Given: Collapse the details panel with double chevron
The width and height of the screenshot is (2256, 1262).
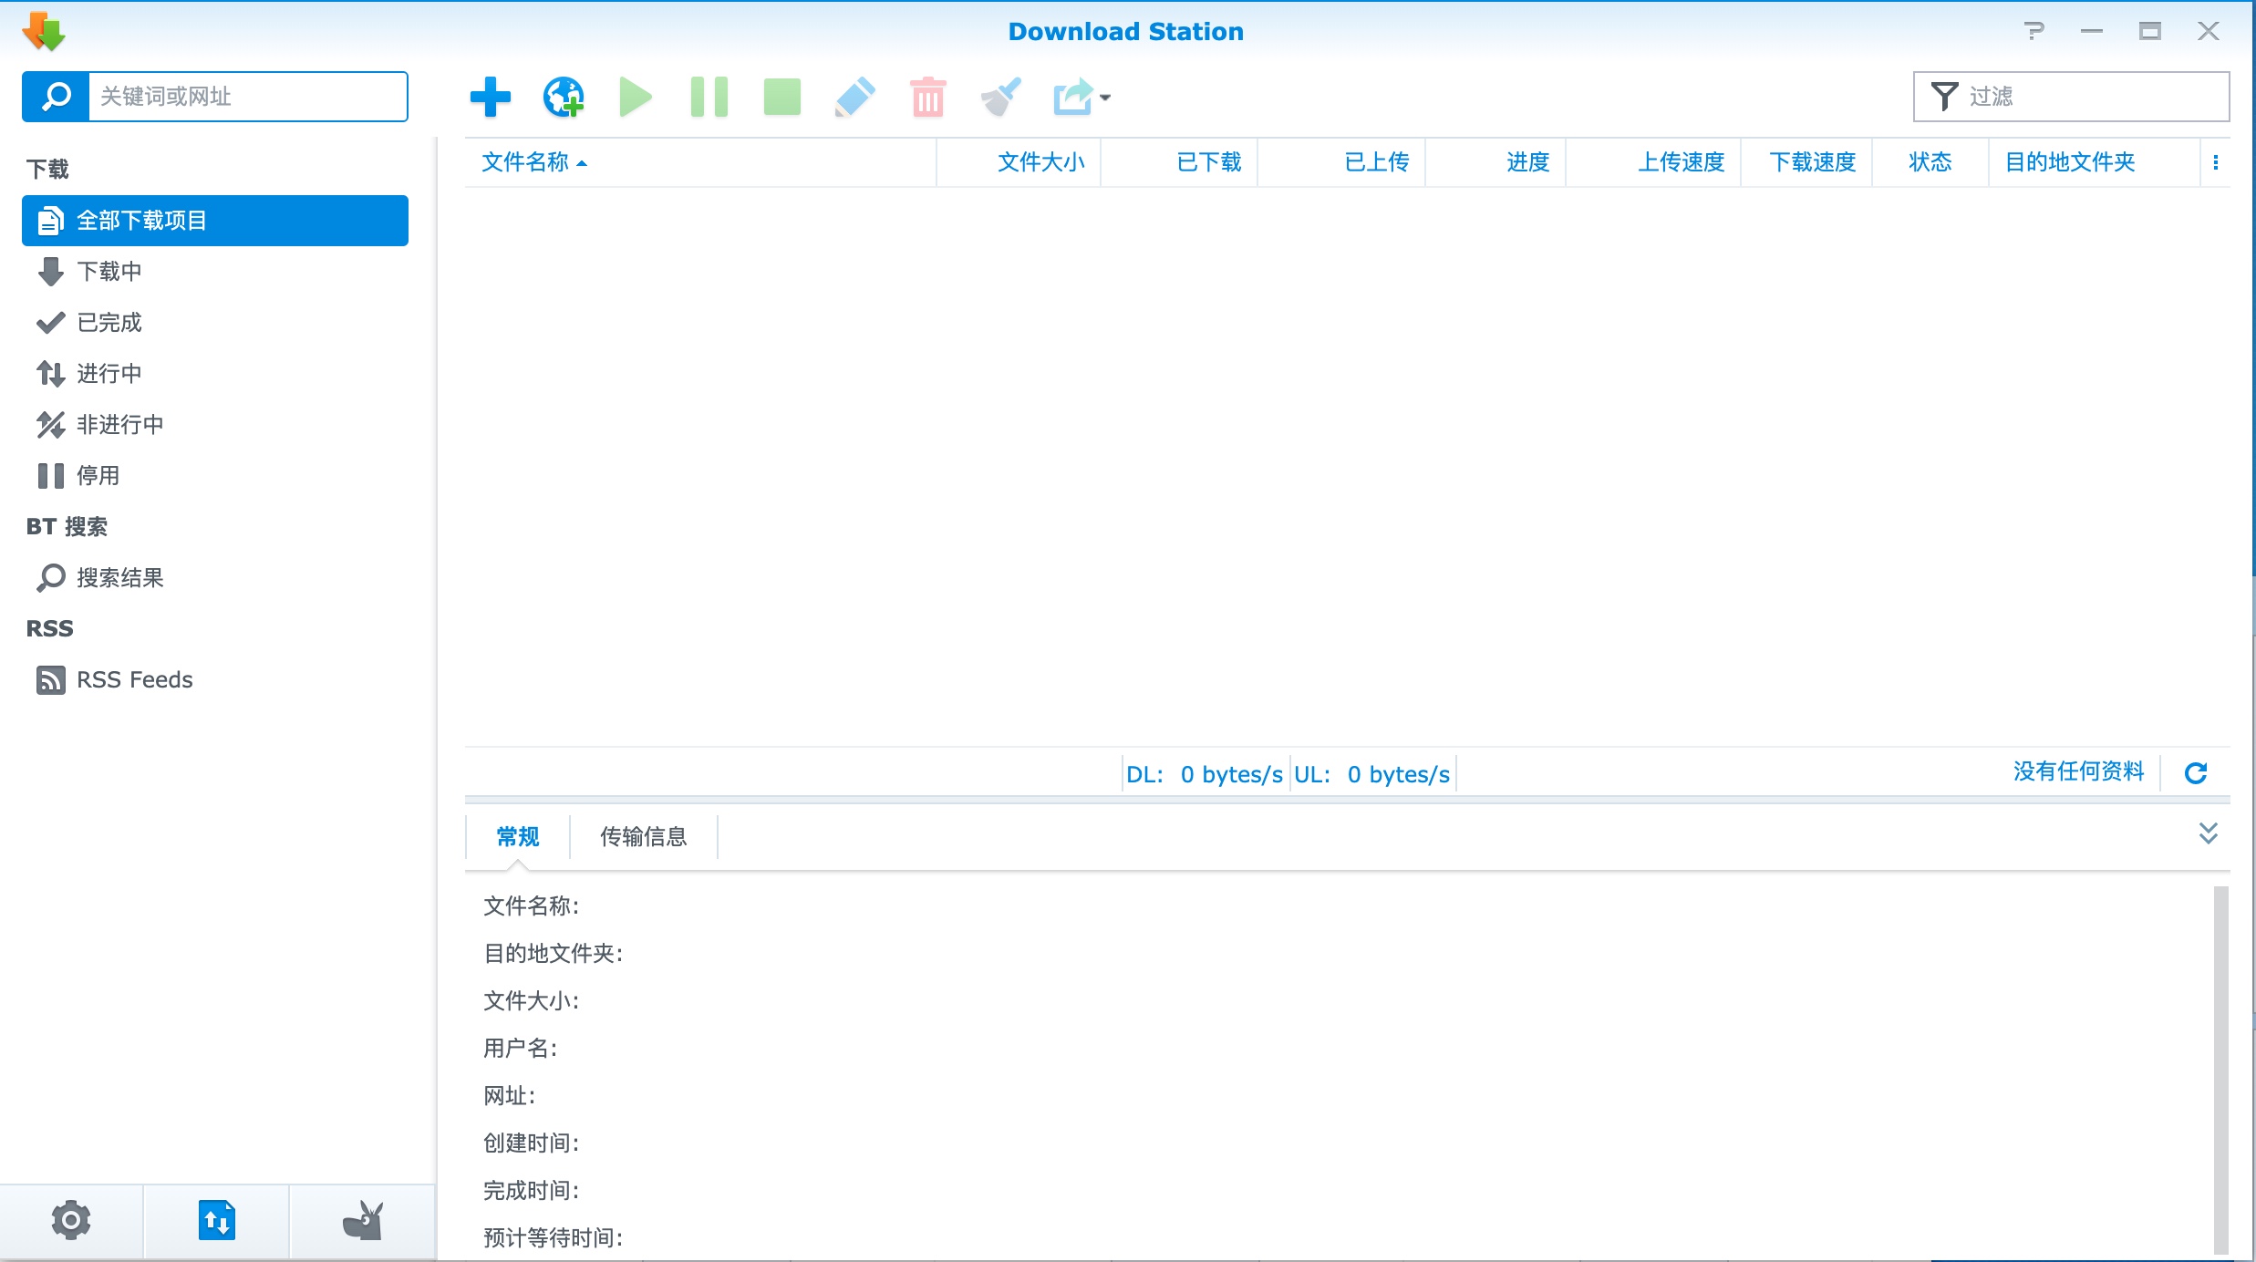Looking at the screenshot, I should 2208,833.
